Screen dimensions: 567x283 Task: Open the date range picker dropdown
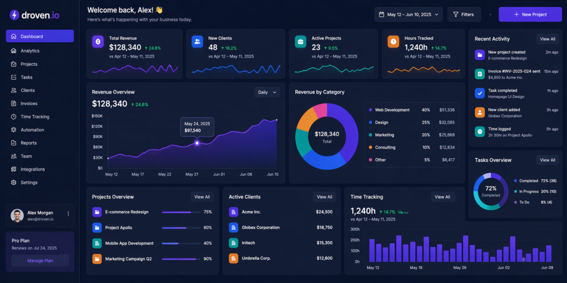408,14
